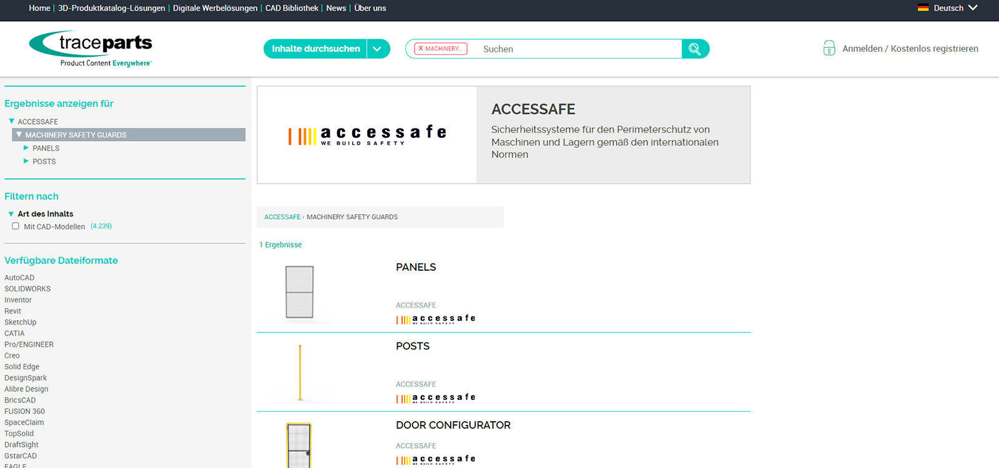Enable the Mit CAD-Modellen checkbox
Image resolution: width=999 pixels, height=468 pixels.
click(x=16, y=226)
